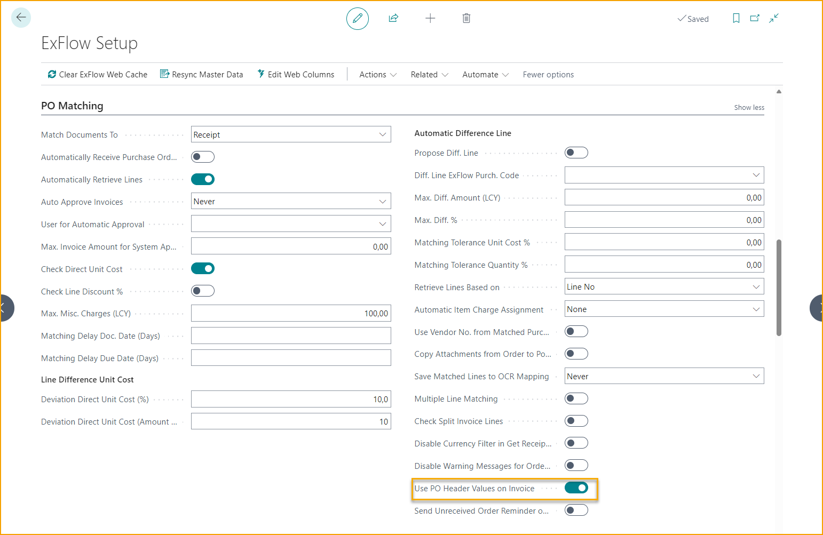Viewport: 823px width, 535px height.
Task: Run Resync Master Data
Action: pyautogui.click(x=202, y=75)
